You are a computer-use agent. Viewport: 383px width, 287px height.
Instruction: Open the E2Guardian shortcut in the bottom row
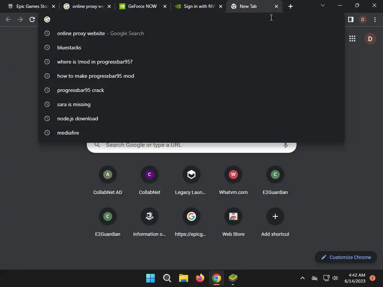click(107, 222)
